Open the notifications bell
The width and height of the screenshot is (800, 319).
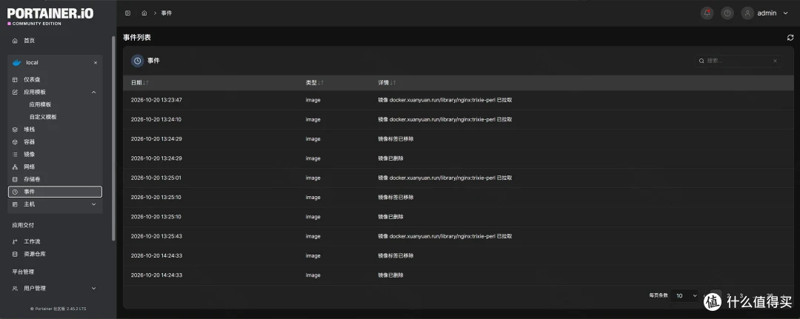pyautogui.click(x=707, y=13)
